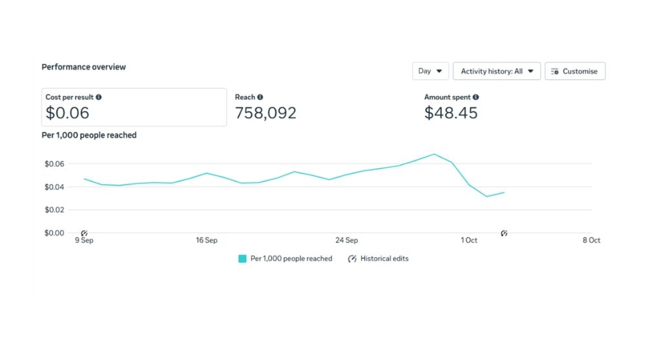Click the sliders icon on the Customise button
This screenshot has height=355, width=646.
point(554,71)
